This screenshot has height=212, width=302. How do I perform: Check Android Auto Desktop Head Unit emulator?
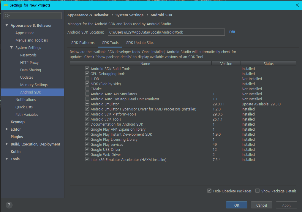(x=87, y=99)
